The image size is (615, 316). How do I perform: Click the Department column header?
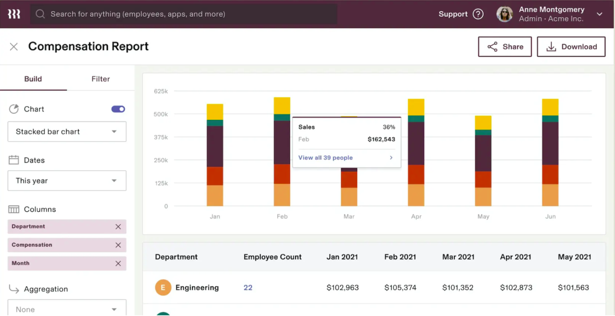pyautogui.click(x=176, y=257)
